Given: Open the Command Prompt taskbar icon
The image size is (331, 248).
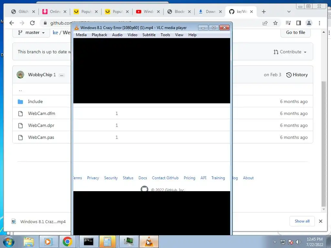Looking at the screenshot, I should 89,242.
